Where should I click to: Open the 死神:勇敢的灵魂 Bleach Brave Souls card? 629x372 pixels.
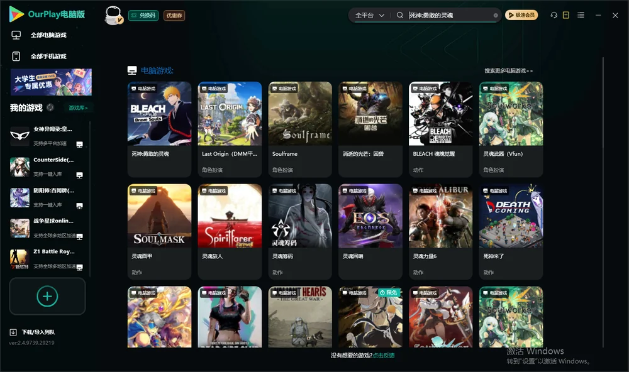pos(159,129)
